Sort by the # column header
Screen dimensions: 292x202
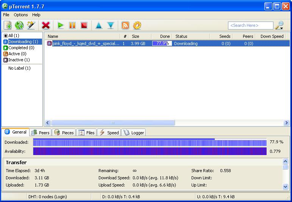click(x=125, y=36)
